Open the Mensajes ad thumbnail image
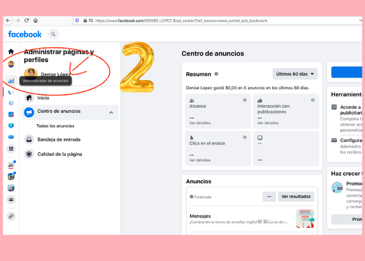This screenshot has width=365, height=261. pos(305,219)
